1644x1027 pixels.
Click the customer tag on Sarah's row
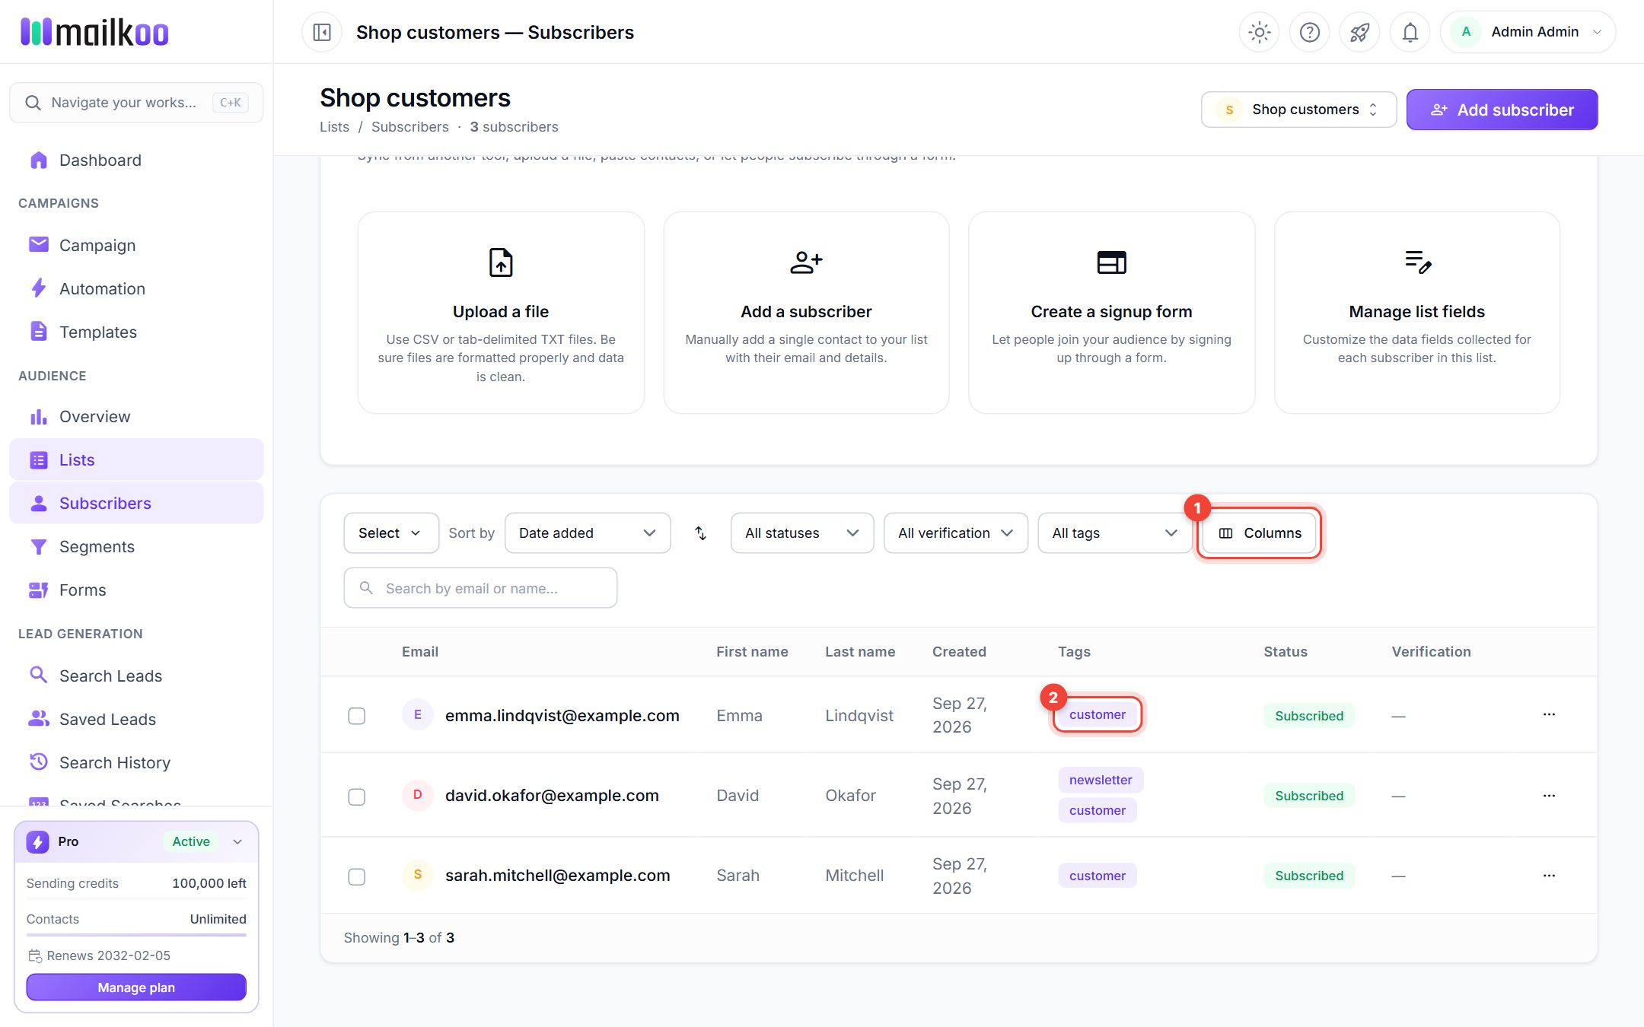coord(1097,876)
